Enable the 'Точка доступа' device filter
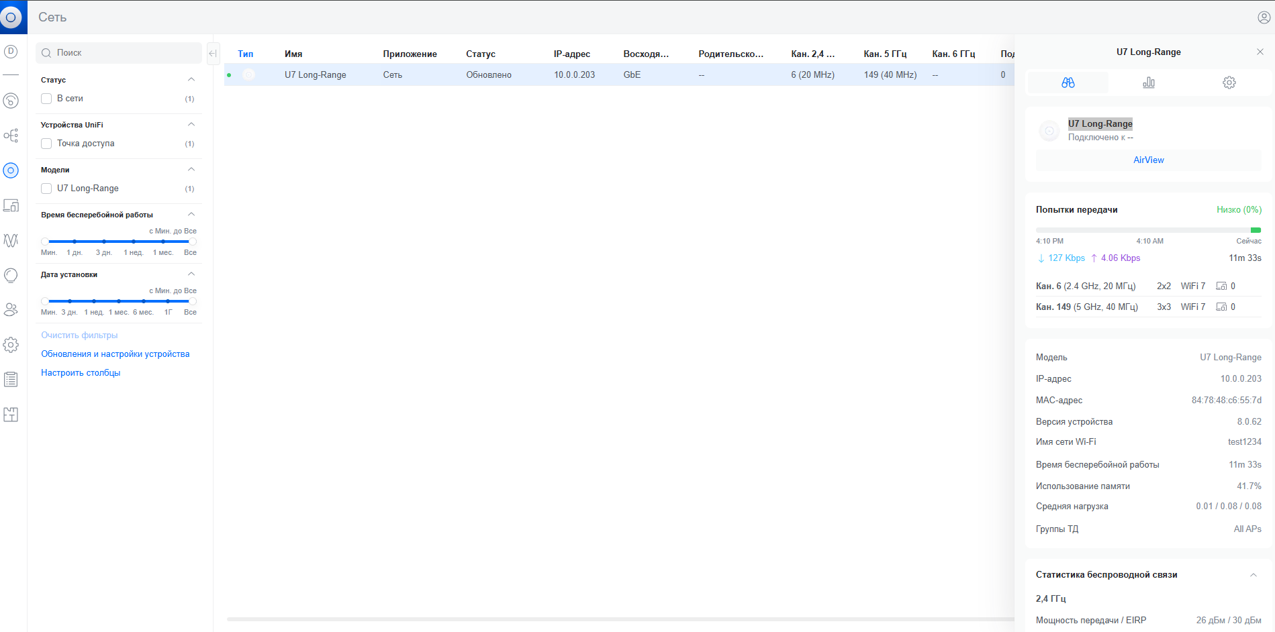The height and width of the screenshot is (632, 1275). (46, 144)
